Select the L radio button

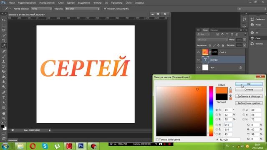point(244,110)
